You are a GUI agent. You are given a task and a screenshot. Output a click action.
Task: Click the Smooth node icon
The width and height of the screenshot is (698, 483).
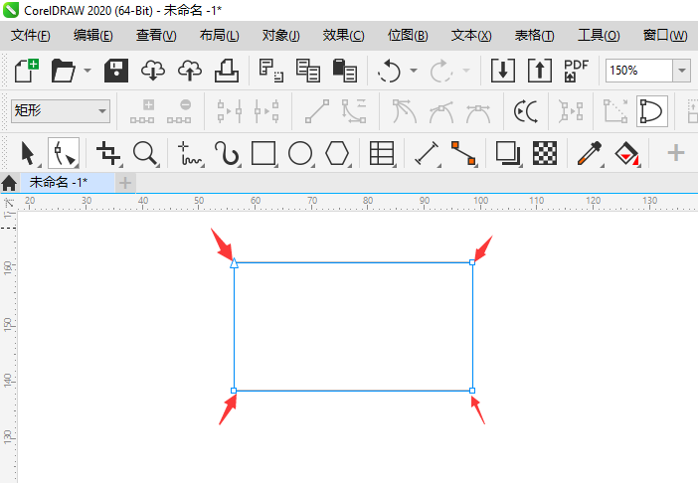pos(441,111)
